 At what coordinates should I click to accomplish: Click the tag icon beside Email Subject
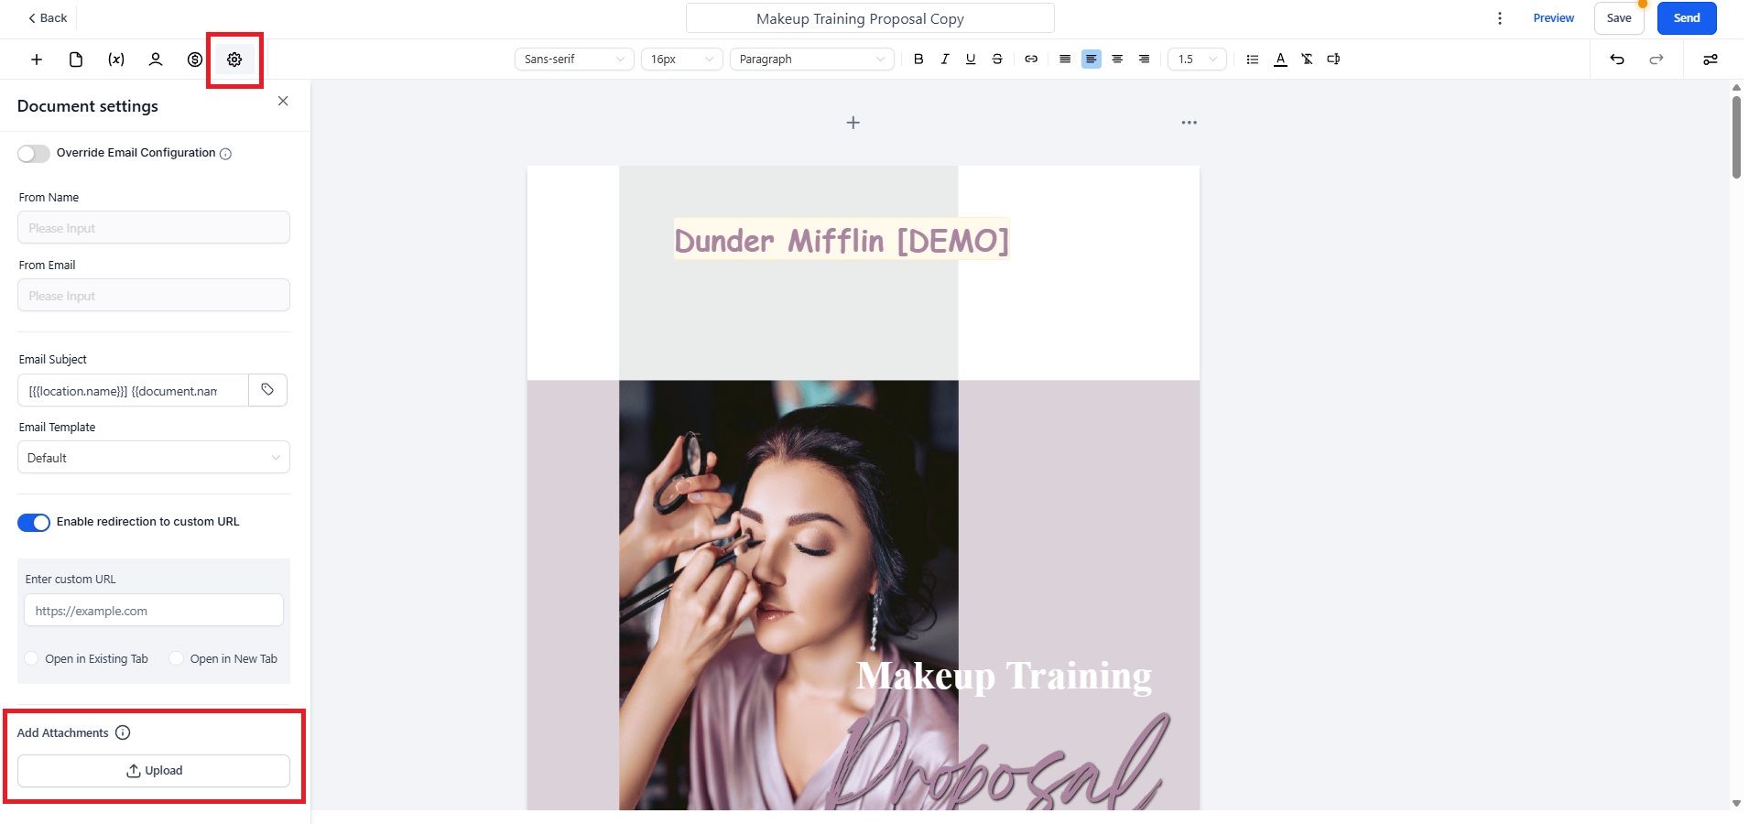coord(267,390)
